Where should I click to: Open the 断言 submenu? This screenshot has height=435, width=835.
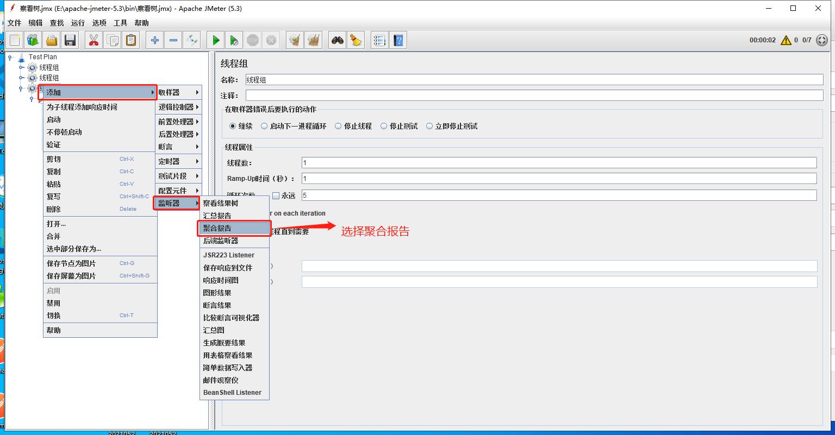click(179, 147)
